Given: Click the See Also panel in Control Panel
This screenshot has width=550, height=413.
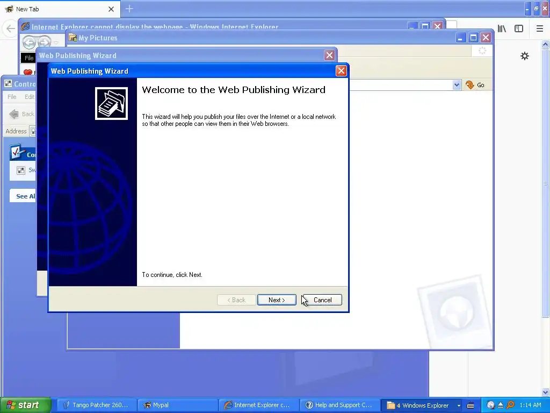Looking at the screenshot, I should (23, 196).
